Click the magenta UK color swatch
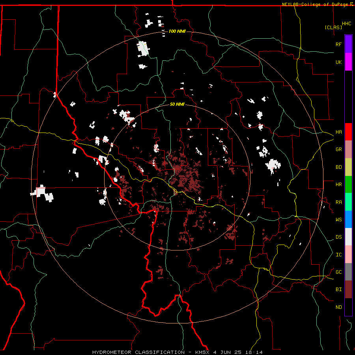The image size is (355, 355). coord(348,62)
